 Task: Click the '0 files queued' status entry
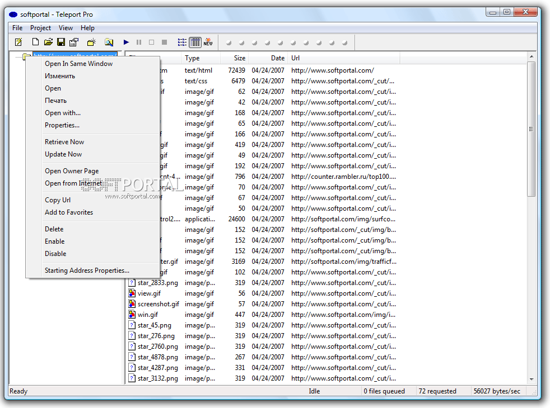384,391
